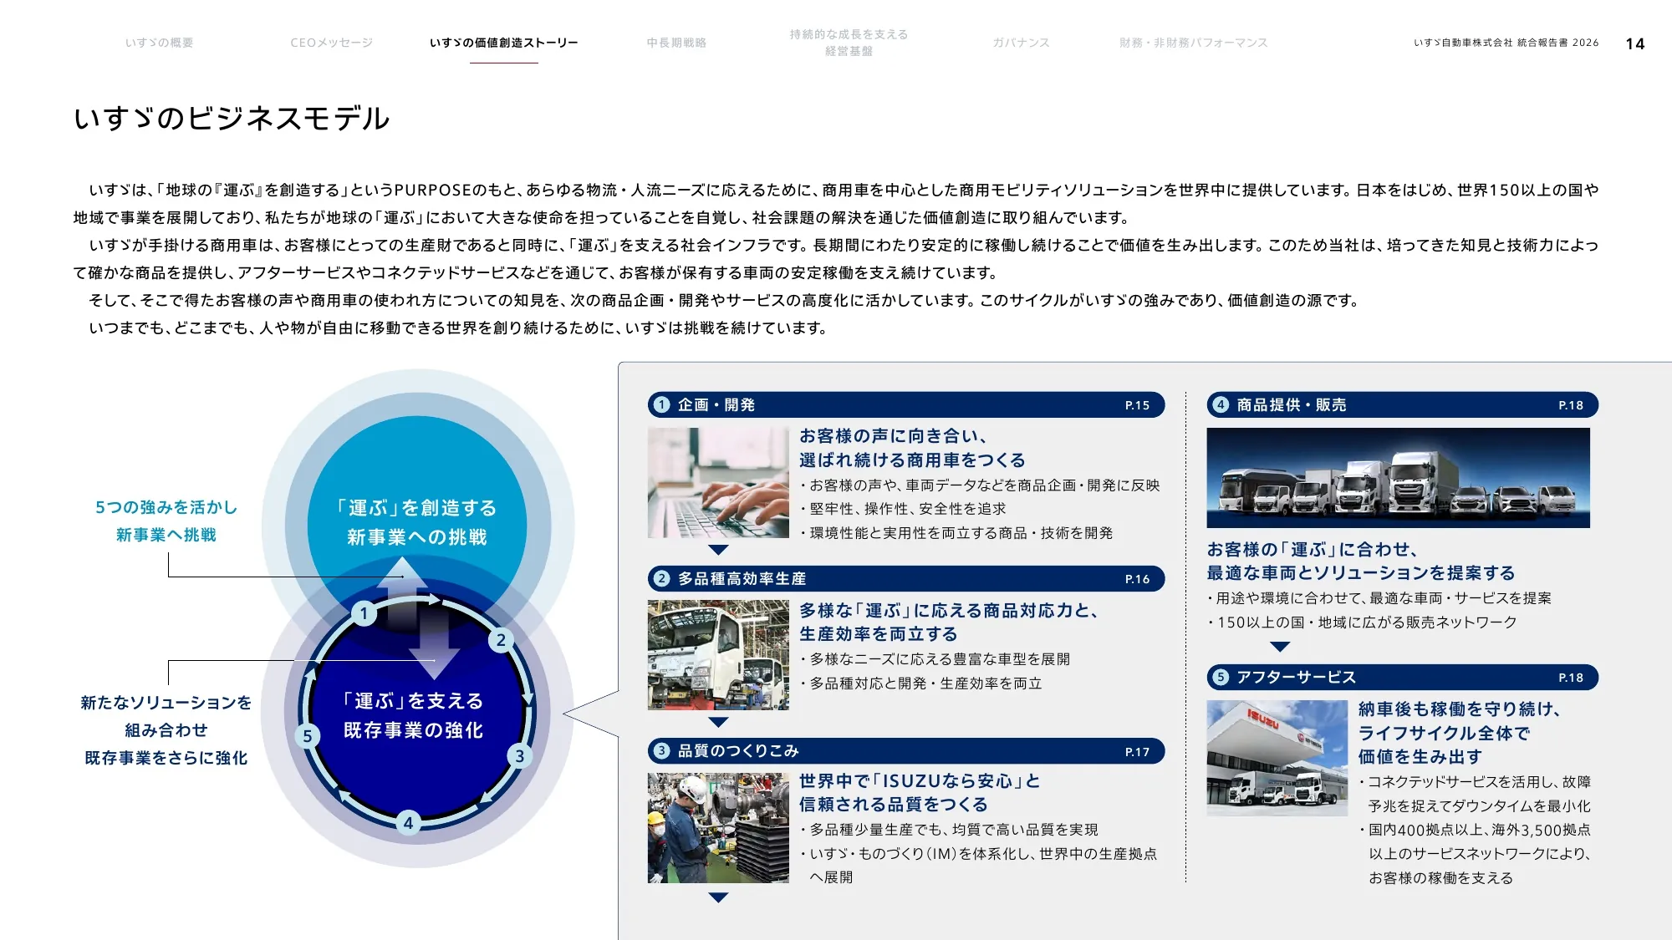Click the down arrow below 多品種高効率生産 section

pos(718,722)
